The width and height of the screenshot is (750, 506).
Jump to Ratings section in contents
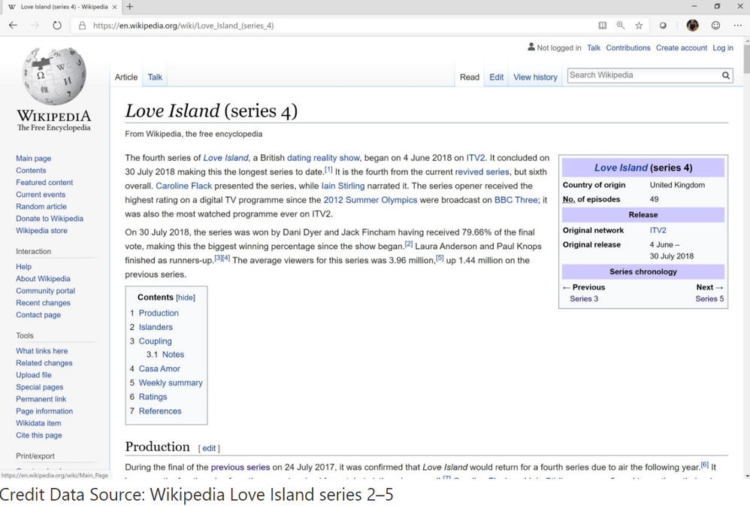click(x=153, y=397)
